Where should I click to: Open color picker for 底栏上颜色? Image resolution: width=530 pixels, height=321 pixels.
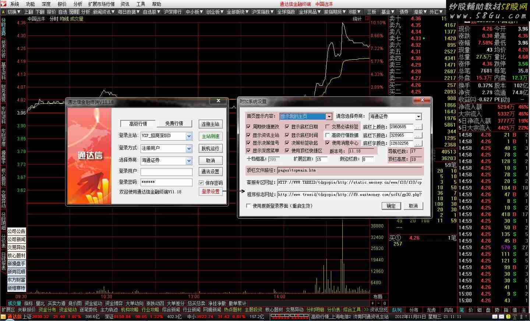[x=418, y=127]
